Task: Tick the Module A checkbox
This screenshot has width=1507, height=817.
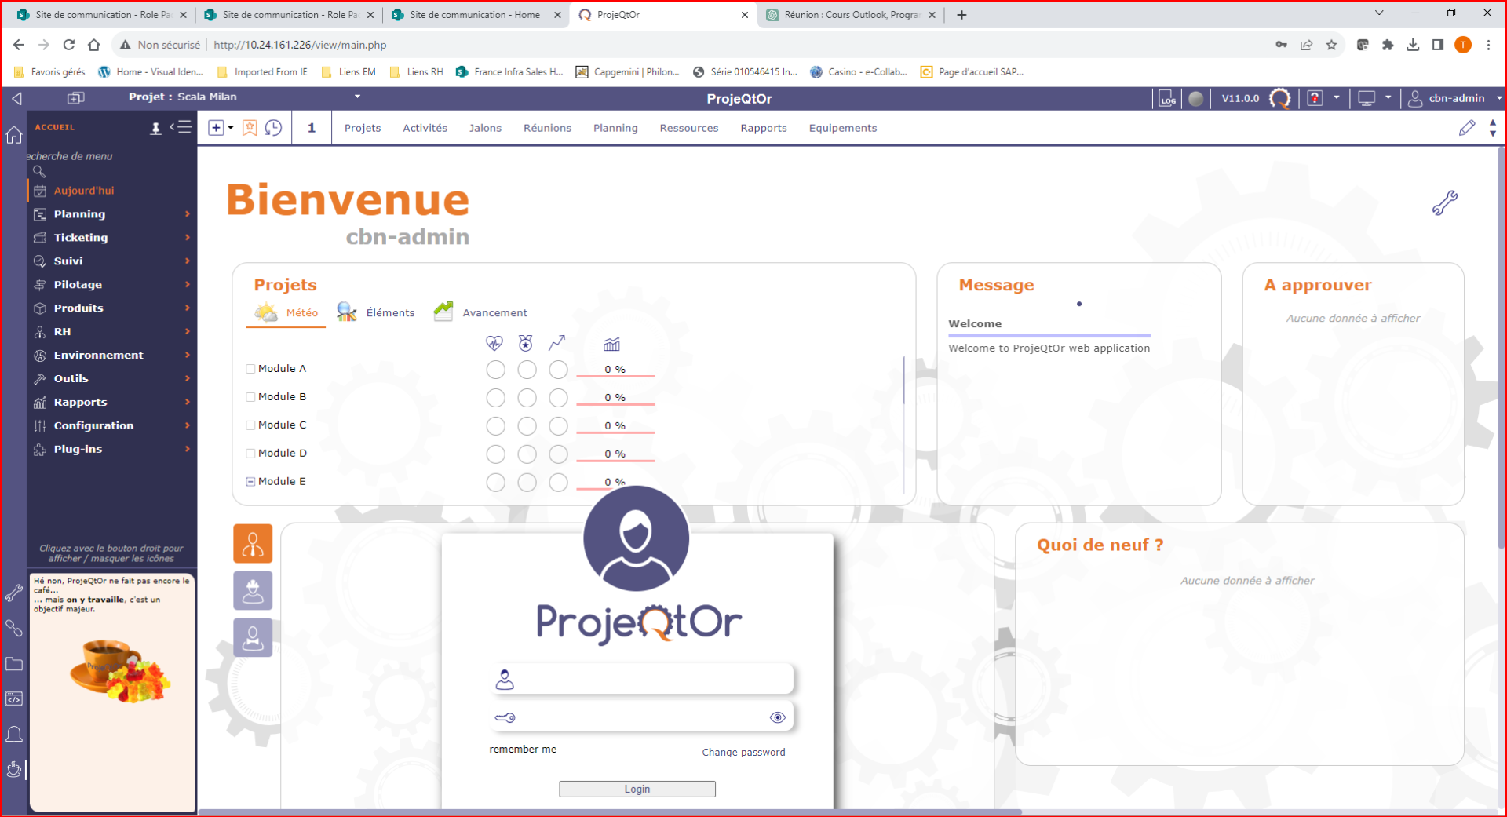Action: coord(250,369)
